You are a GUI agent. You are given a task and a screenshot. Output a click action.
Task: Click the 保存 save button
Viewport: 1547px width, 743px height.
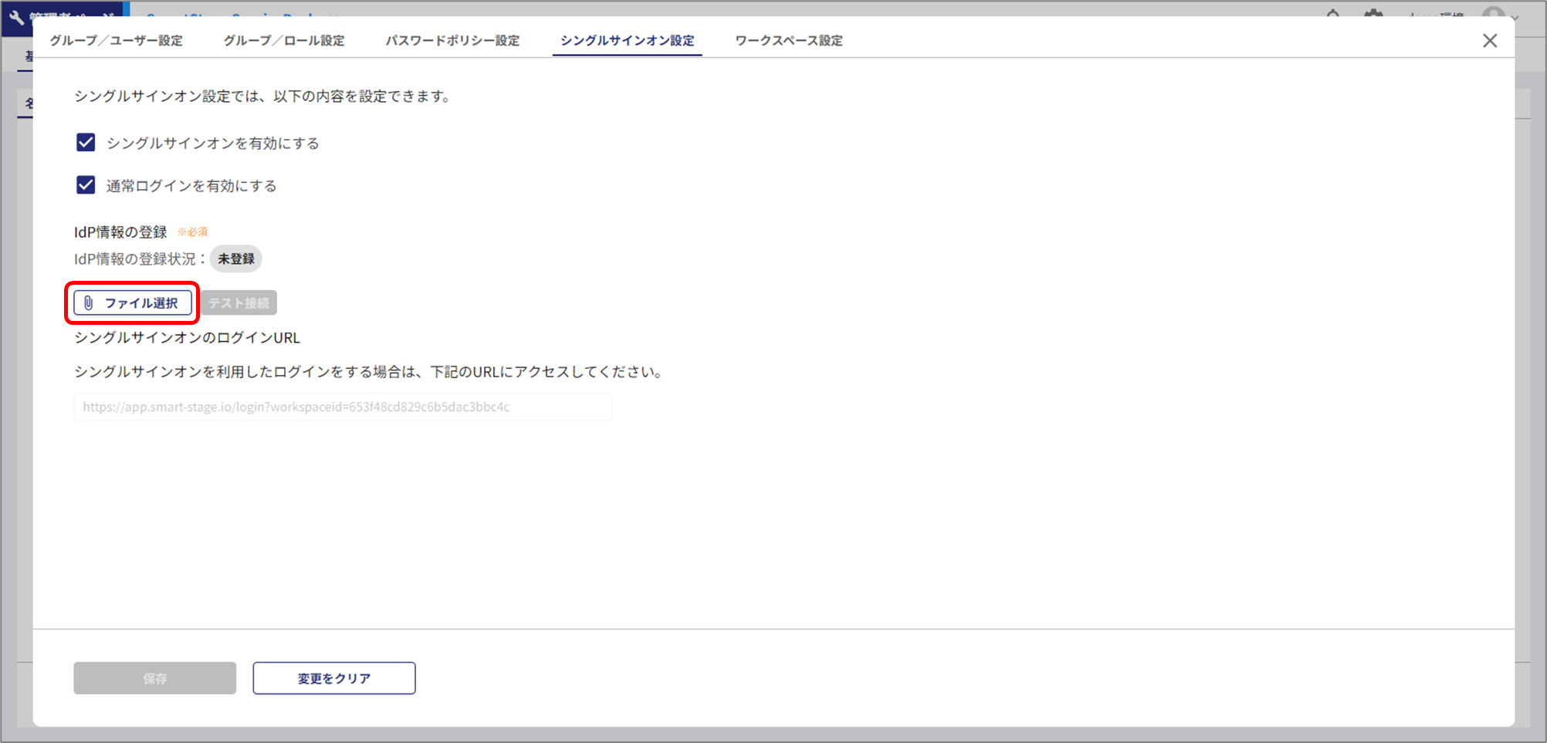(x=154, y=678)
